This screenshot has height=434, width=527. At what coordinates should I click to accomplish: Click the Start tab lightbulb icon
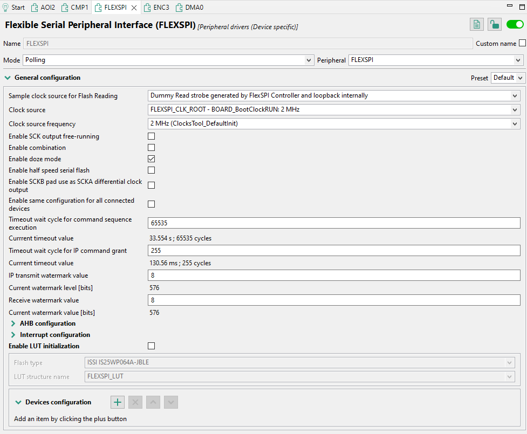coord(6,8)
